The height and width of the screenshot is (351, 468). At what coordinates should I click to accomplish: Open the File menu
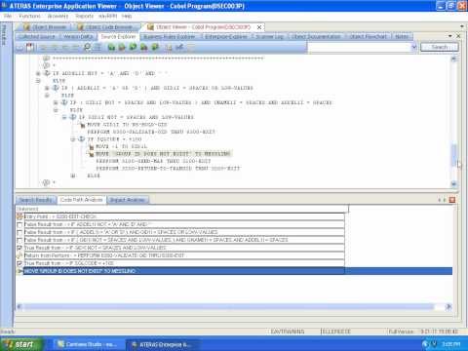(x=8, y=16)
